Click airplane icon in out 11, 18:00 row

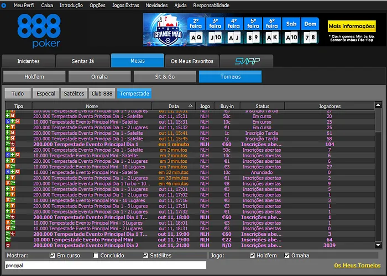point(13,217)
